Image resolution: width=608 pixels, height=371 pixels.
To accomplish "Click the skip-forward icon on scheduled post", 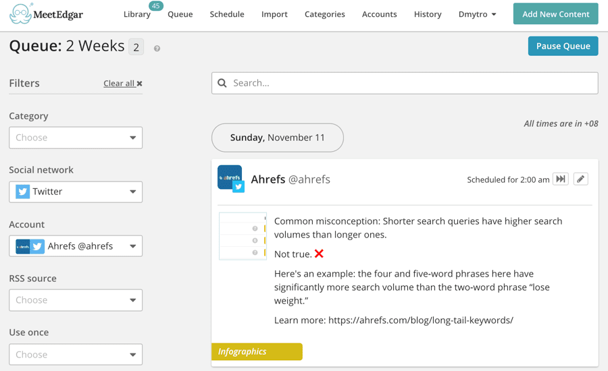I will (x=560, y=179).
